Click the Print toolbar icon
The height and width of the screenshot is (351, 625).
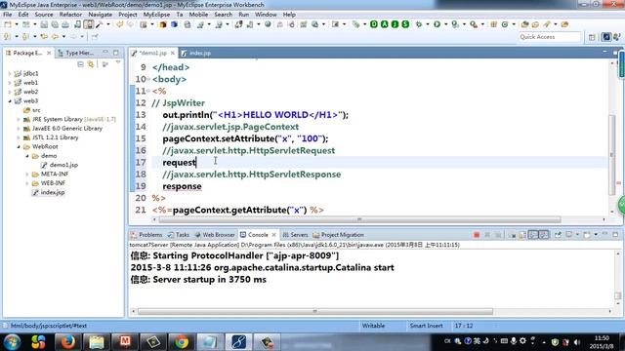pos(65,24)
